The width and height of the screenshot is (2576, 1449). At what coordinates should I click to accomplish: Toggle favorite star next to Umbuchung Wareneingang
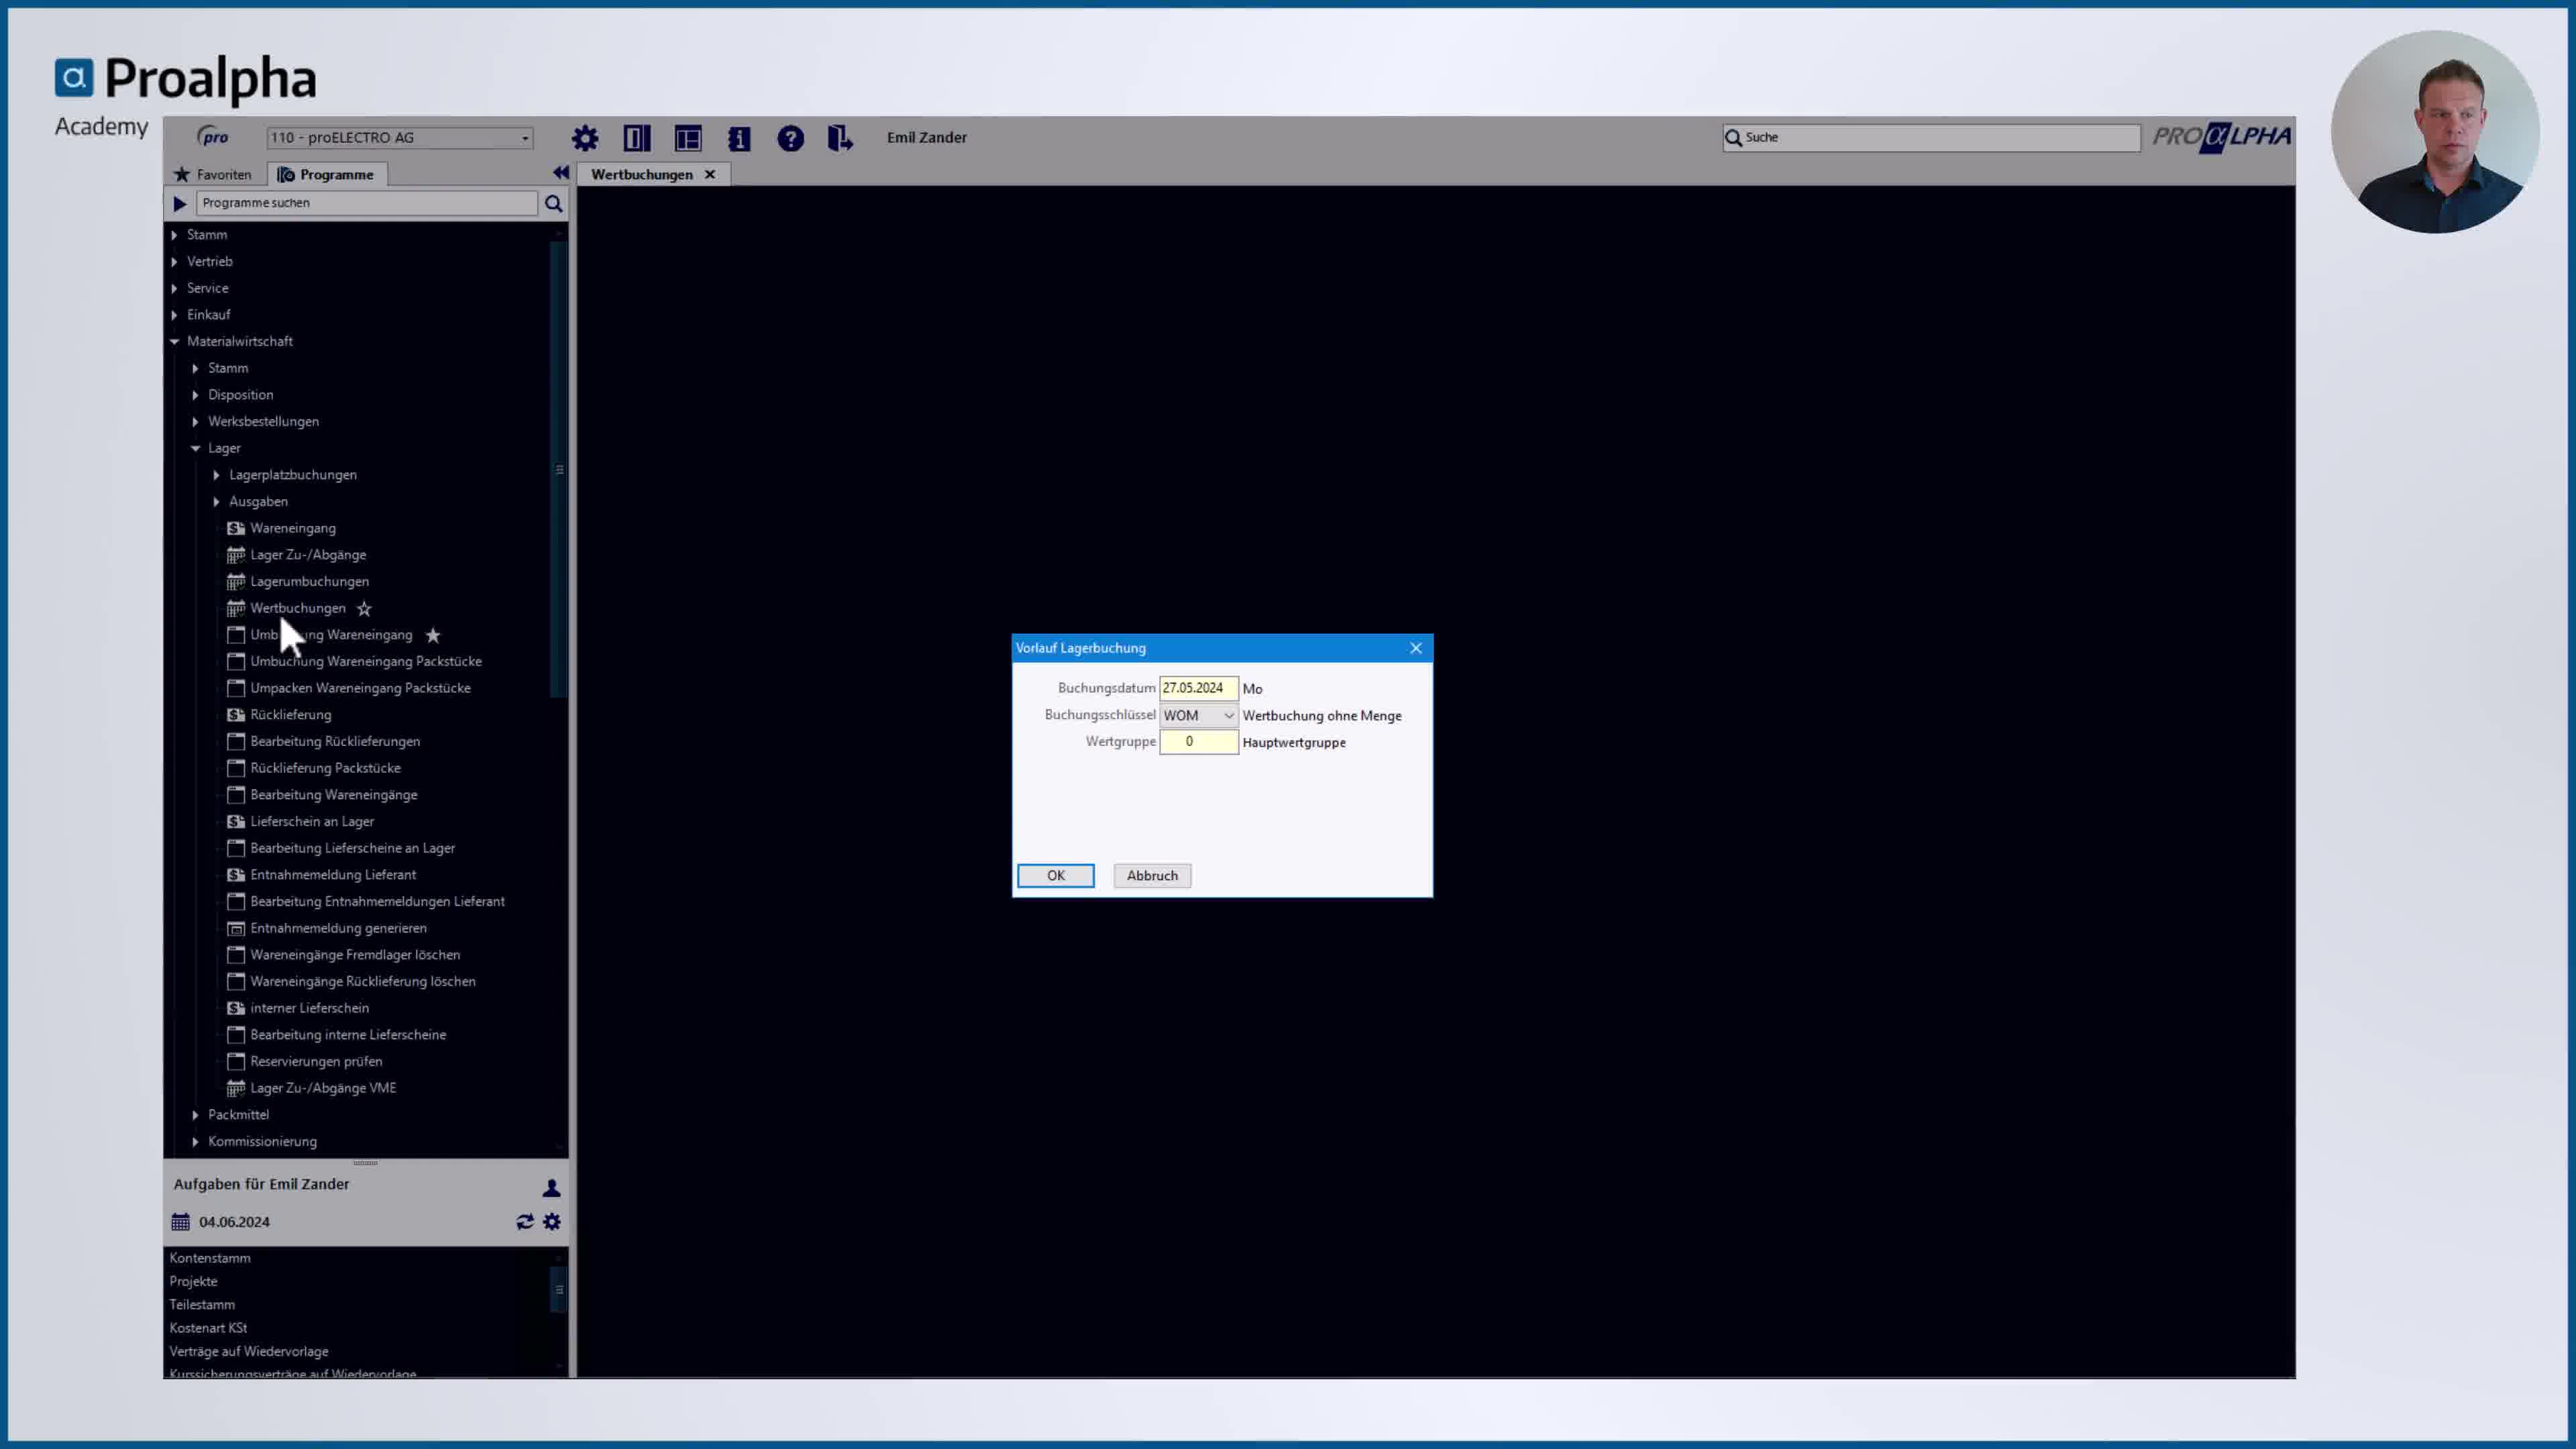[x=433, y=635]
